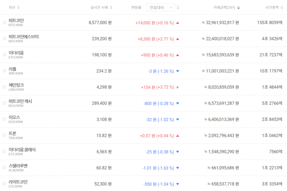The width and height of the screenshot is (287, 191).
Task: Click the blue down triangle in 라이트코인 row
Action: click(178, 184)
